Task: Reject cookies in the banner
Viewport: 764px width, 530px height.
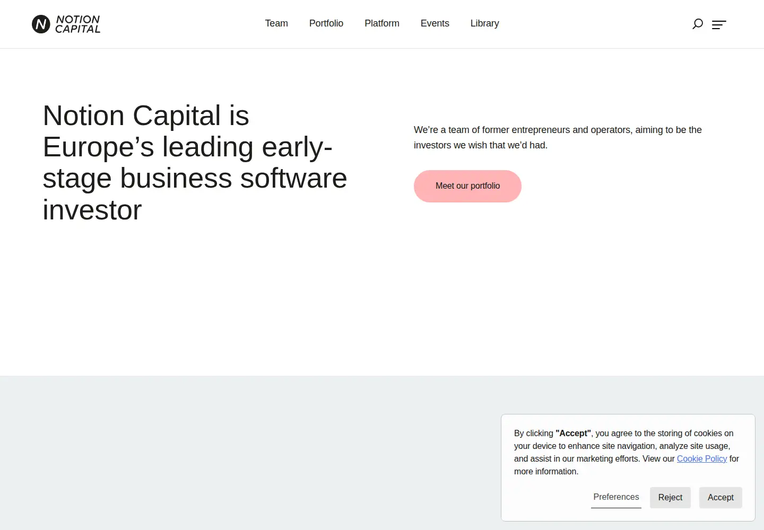Action: (x=670, y=497)
